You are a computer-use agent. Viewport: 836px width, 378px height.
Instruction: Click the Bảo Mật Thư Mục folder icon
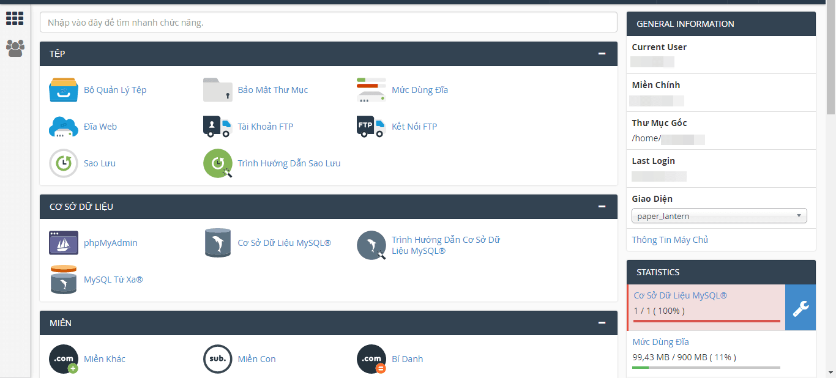pyautogui.click(x=218, y=90)
